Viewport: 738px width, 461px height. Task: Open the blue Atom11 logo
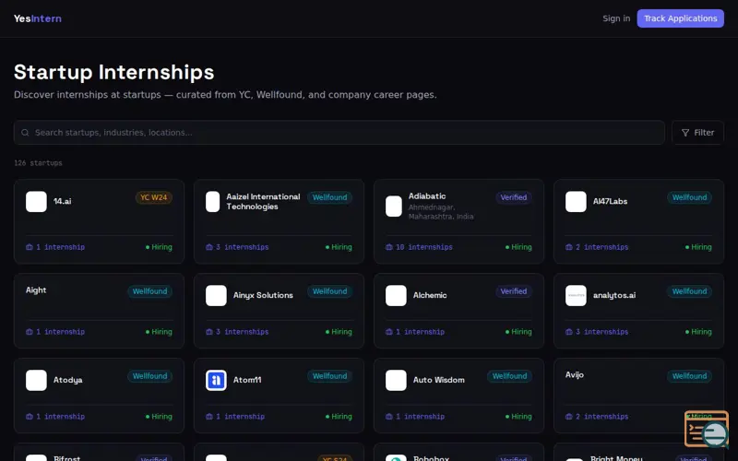[x=216, y=380]
